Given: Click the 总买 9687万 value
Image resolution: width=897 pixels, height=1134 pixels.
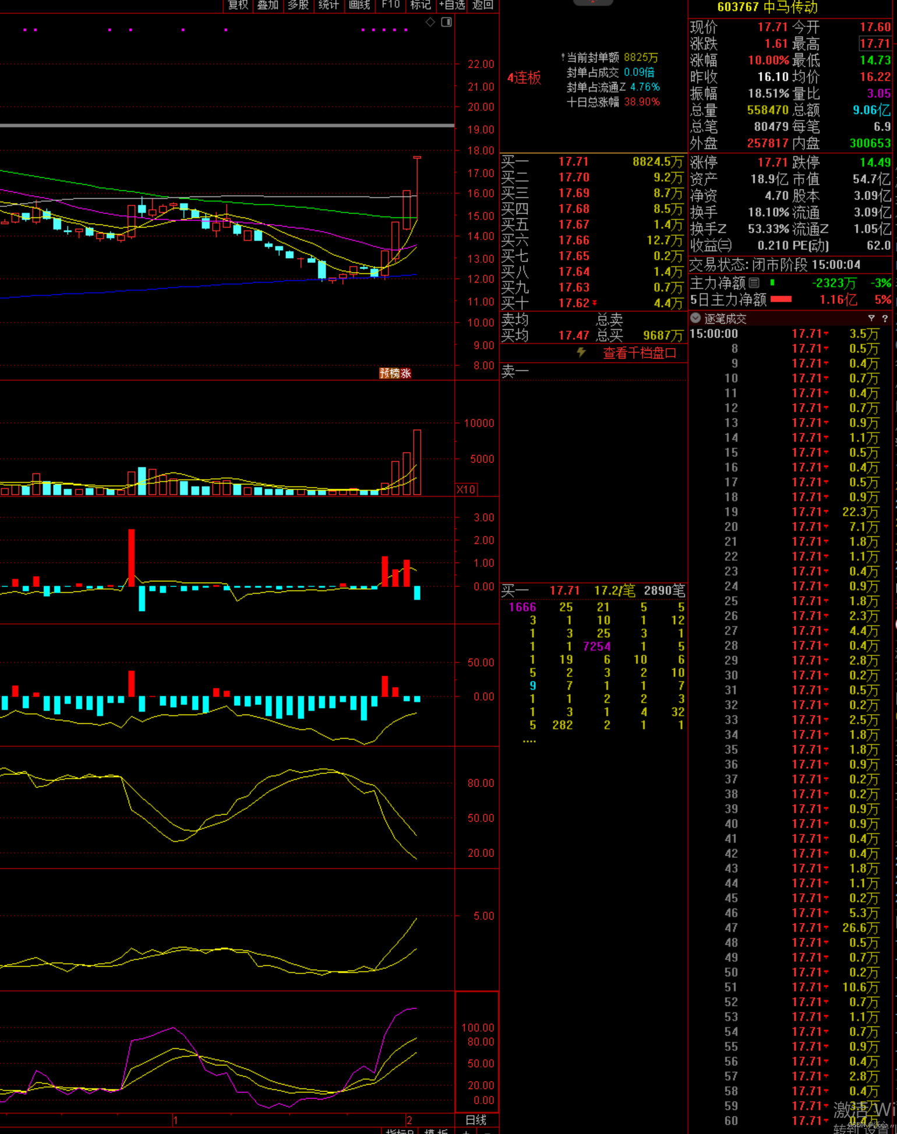Looking at the screenshot, I should (663, 335).
